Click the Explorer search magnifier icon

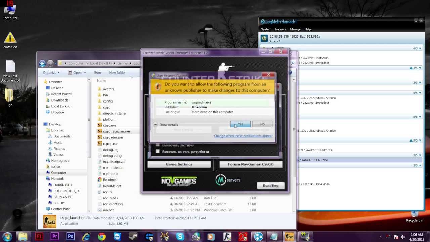(x=293, y=63)
